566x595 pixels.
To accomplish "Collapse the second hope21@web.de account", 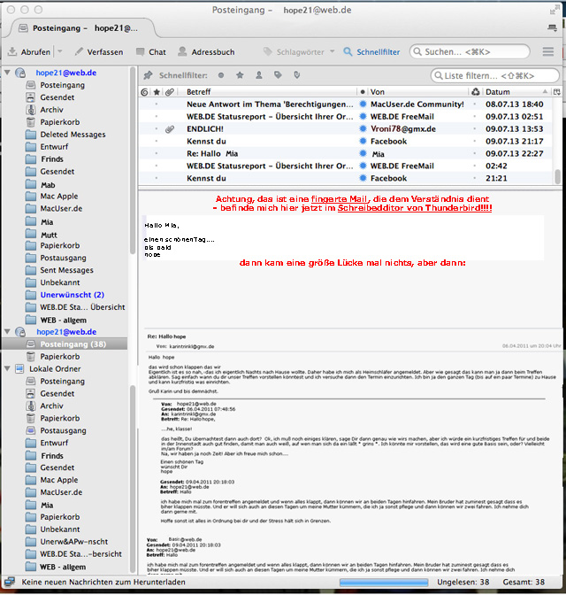I will pos(7,331).
